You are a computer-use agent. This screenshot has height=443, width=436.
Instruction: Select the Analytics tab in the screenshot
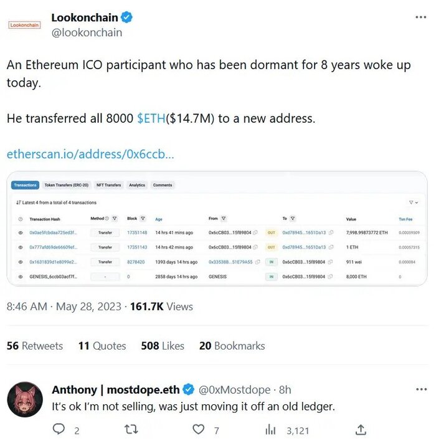coord(136,185)
